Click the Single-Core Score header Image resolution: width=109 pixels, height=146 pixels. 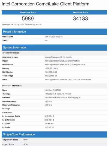(28, 12)
